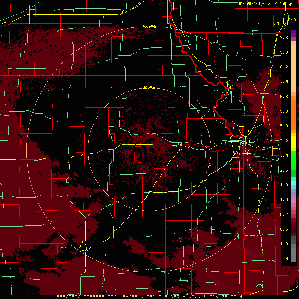Click the -1.3 value on the color scale
299x299 pixels.
pos(283,244)
